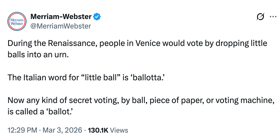
Task: Open the Grok explain-post icon
Action: (x=260, y=17)
